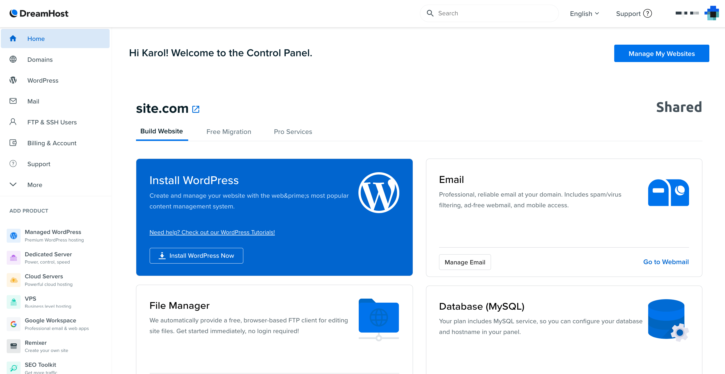Screen dimensions: 725x374
Task: Select Dedicated Server product label
Action: [48, 254]
